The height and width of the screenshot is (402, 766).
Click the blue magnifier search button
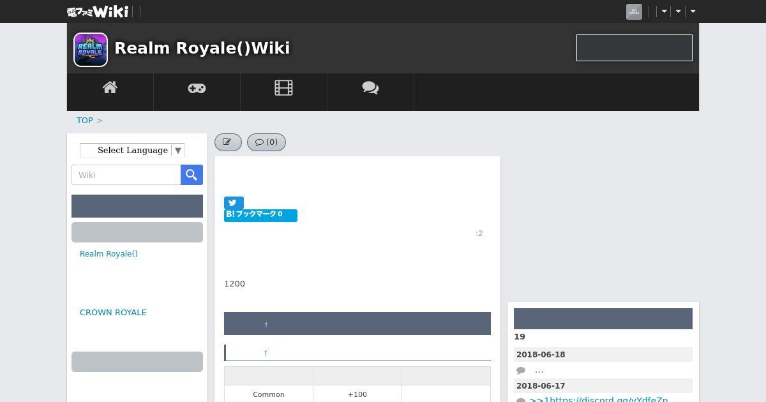[191, 175]
